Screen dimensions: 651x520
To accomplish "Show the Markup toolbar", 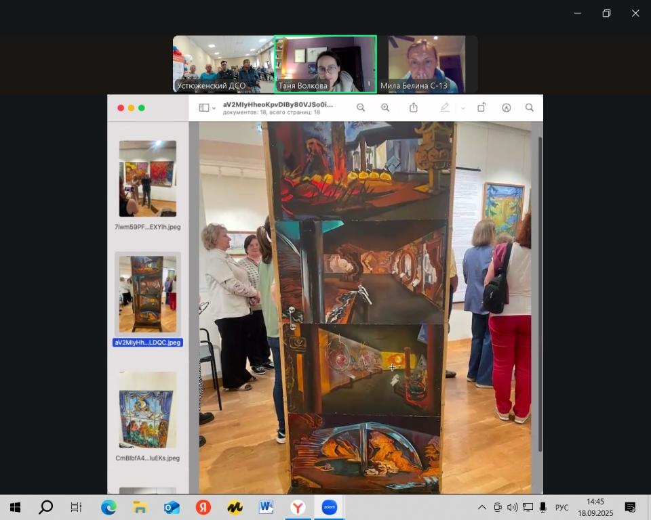I will 506,108.
